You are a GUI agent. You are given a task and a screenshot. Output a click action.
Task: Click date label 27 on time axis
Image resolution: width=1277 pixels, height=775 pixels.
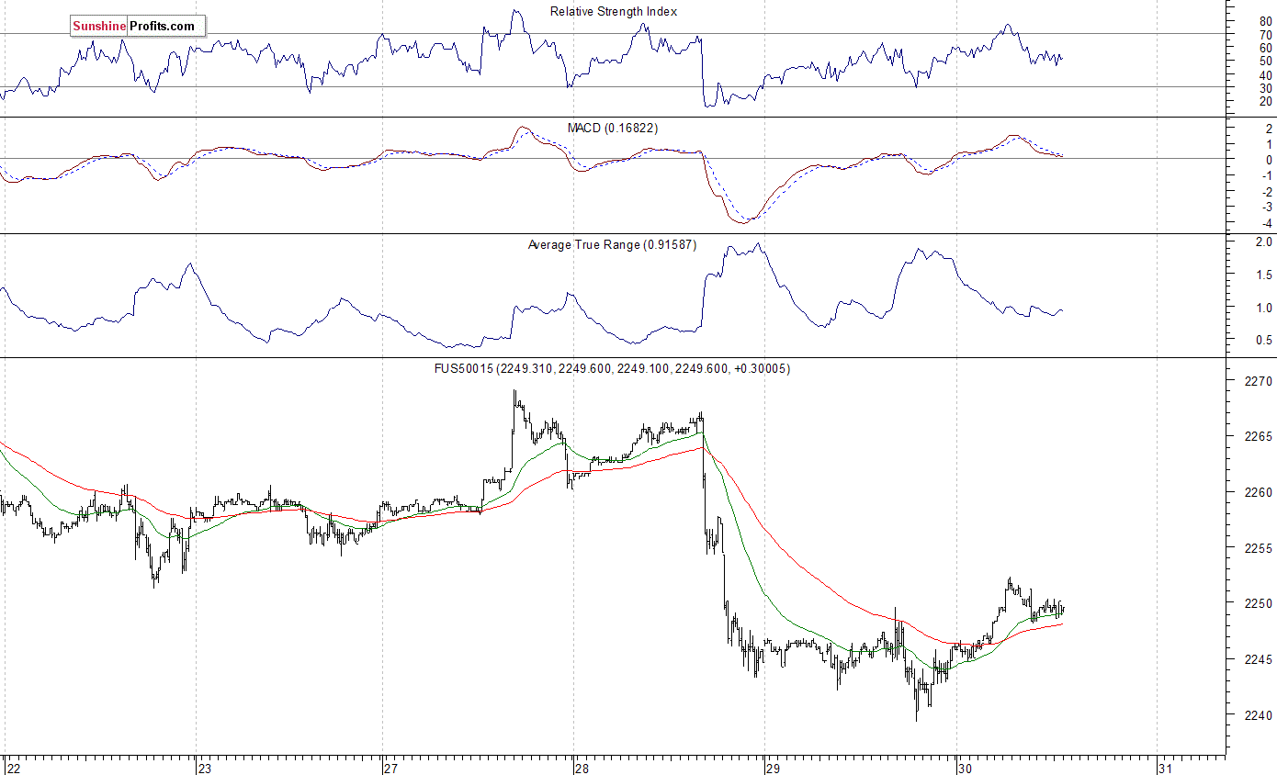click(x=390, y=768)
